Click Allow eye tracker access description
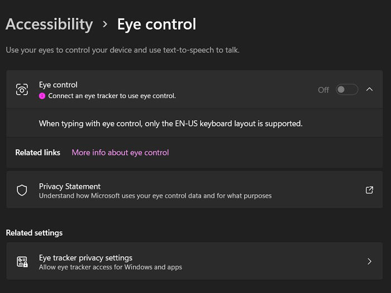 [111, 267]
